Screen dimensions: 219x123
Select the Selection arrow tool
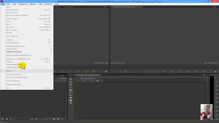pyautogui.click(x=71, y=77)
